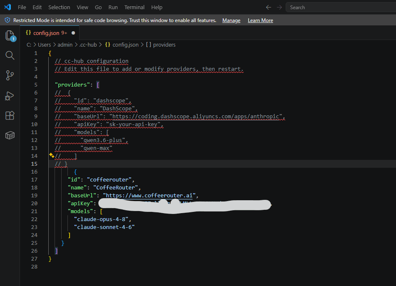The height and width of the screenshot is (286, 396).
Task: Click the JSON file icon on config.json tab
Action: click(28, 32)
